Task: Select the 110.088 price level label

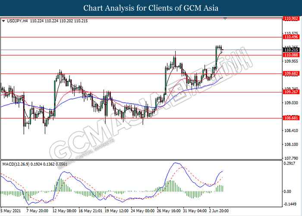Action: [291, 55]
